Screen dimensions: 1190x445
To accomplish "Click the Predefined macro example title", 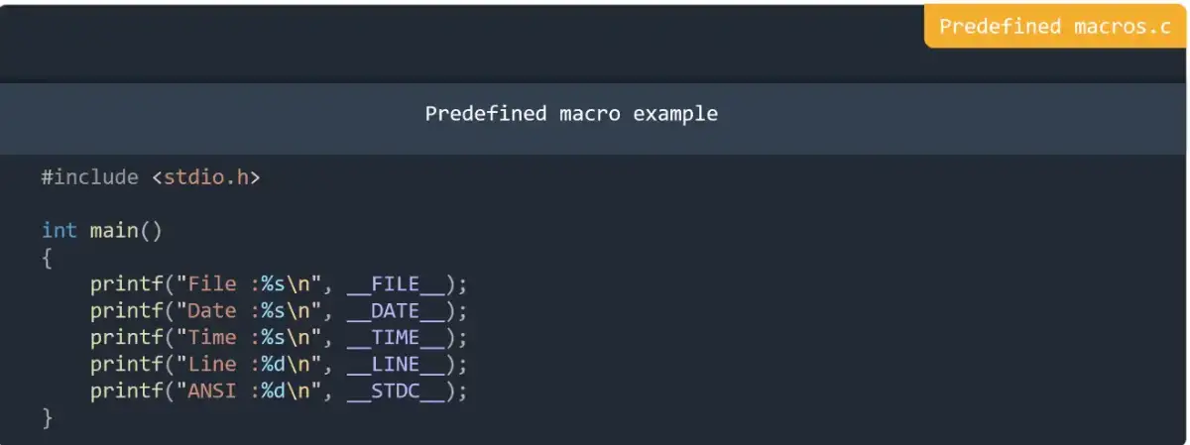I will point(571,113).
